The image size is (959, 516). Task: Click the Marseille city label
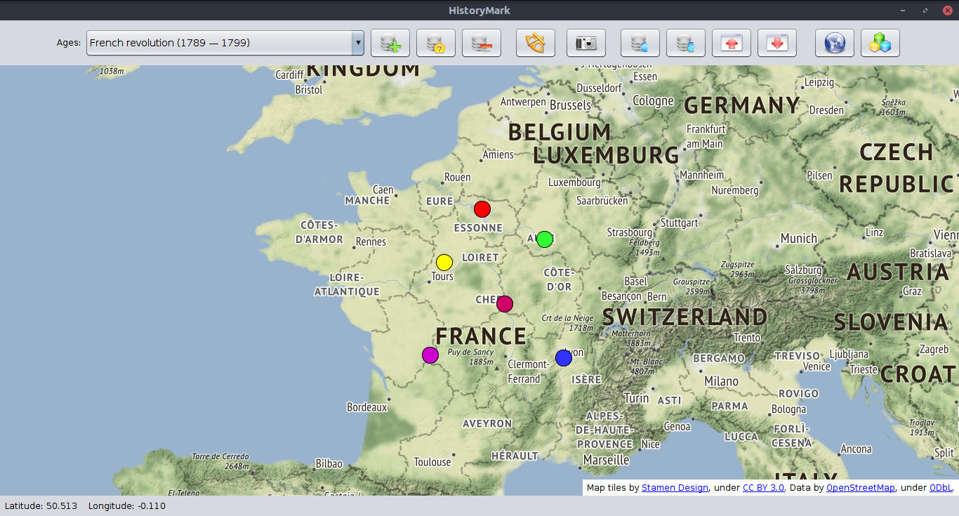pos(606,461)
